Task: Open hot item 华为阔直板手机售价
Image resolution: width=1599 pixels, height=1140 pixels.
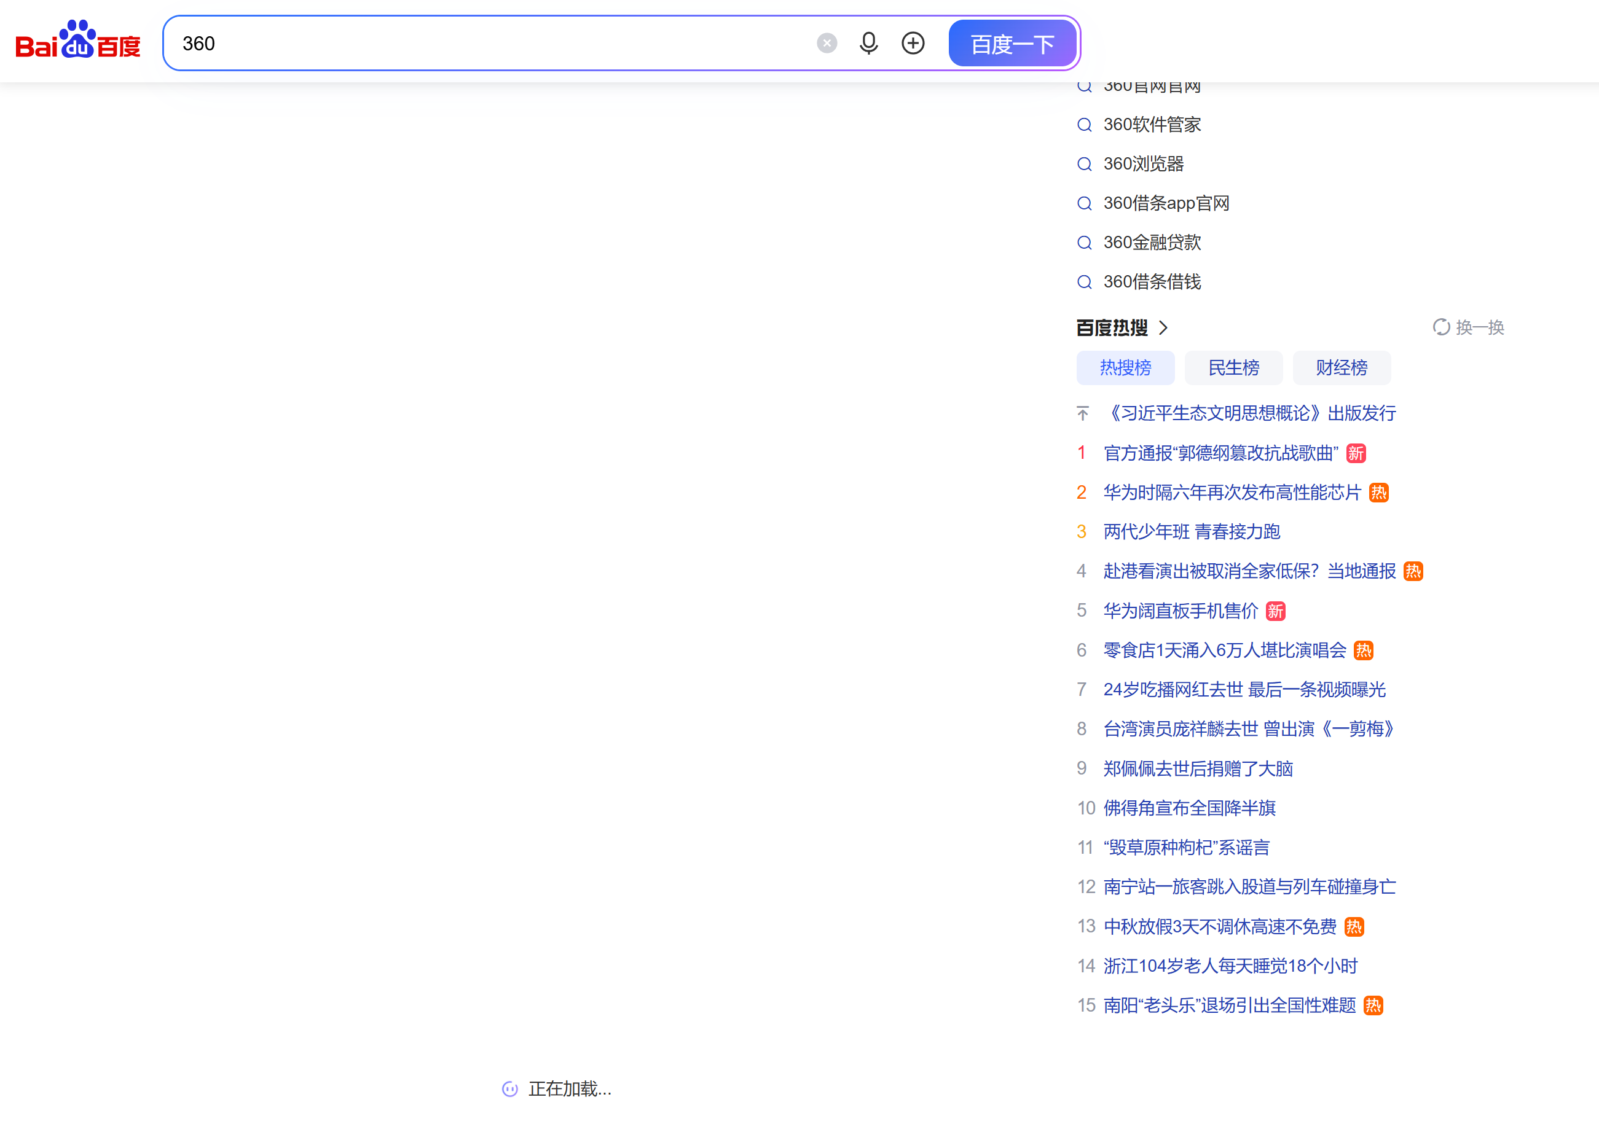Action: click(1181, 611)
